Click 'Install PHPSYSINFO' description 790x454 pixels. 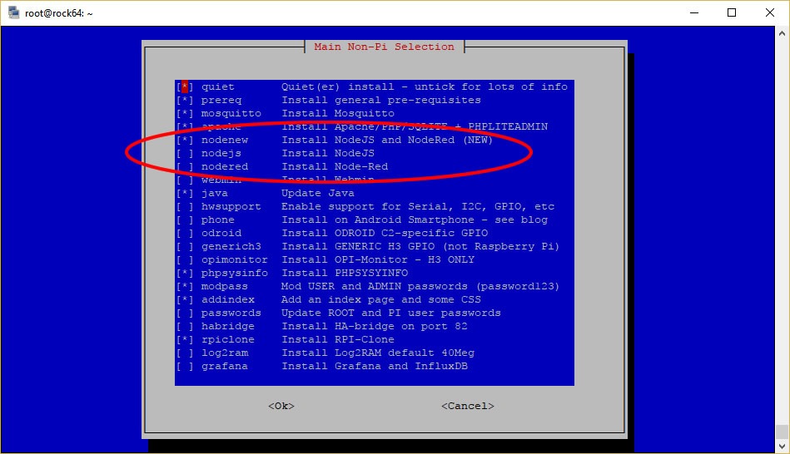point(345,273)
